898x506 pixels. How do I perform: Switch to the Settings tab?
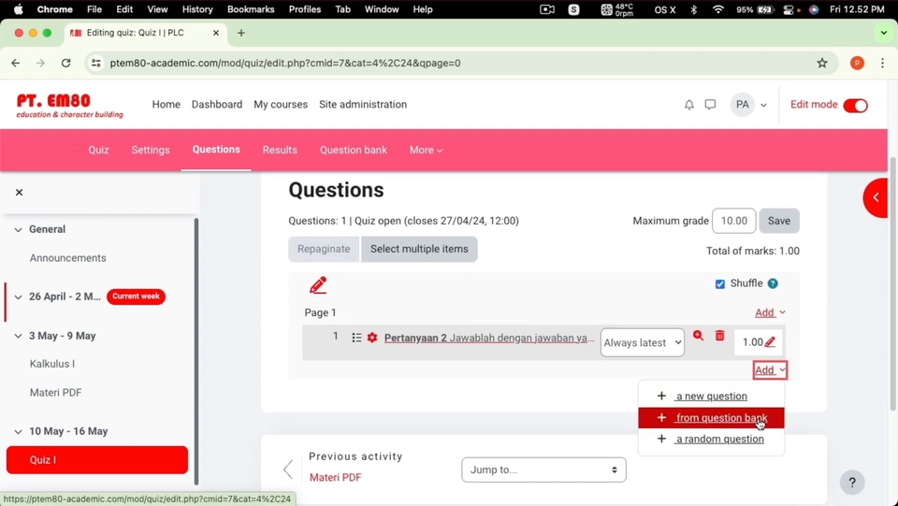[x=151, y=150]
